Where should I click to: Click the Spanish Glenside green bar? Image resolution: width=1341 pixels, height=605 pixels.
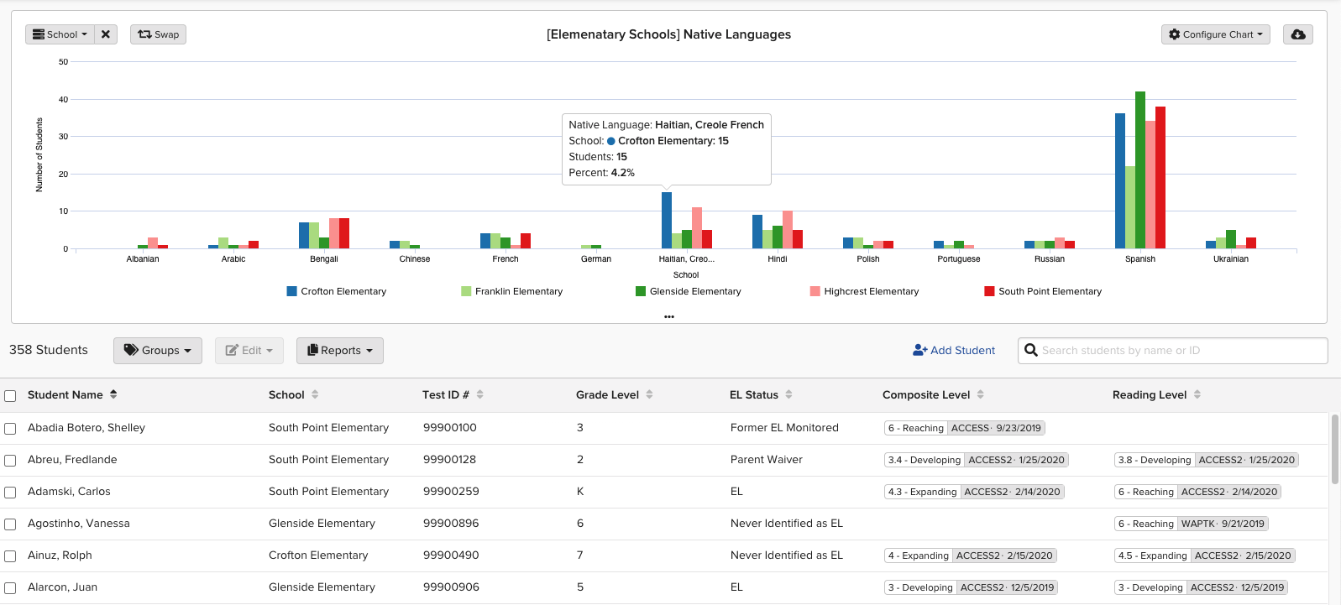click(x=1140, y=170)
